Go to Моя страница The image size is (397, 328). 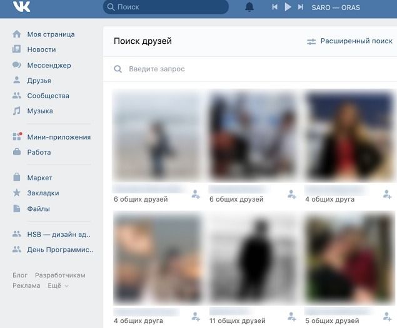[51, 34]
